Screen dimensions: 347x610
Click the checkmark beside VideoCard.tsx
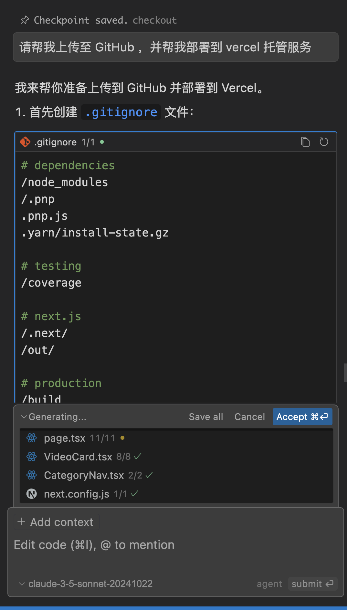(138, 456)
